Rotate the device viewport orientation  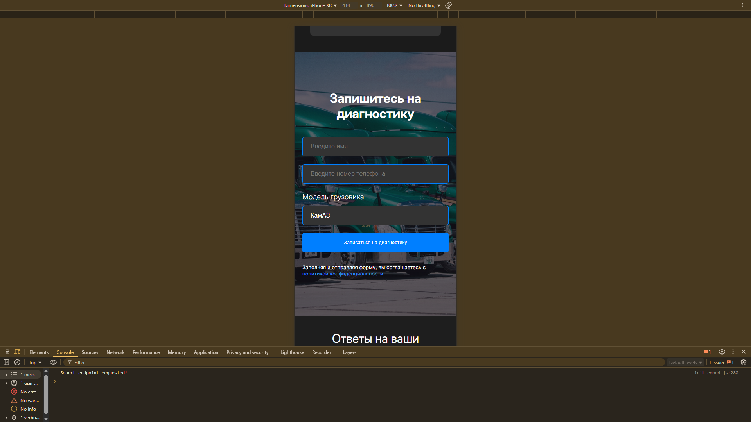click(449, 5)
